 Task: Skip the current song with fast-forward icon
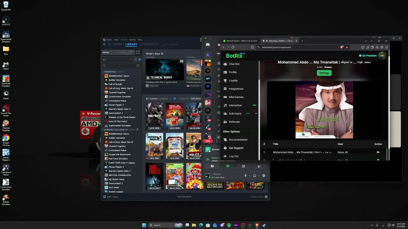click(x=378, y=152)
